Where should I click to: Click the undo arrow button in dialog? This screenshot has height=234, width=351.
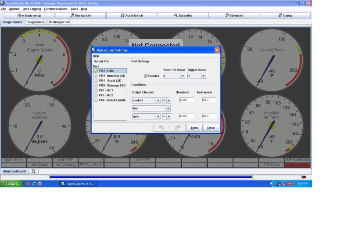161,128
